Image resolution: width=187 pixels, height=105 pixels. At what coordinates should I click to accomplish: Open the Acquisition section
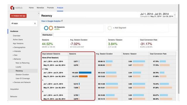click(x=14, y=89)
